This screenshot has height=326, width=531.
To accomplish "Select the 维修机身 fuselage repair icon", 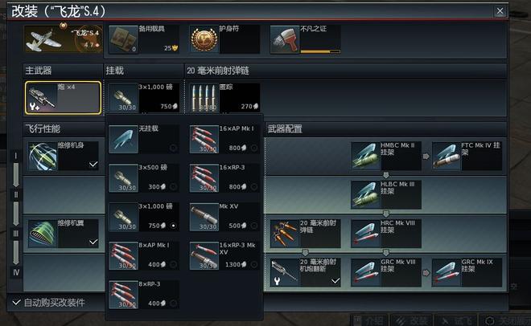I will [x=43, y=156].
